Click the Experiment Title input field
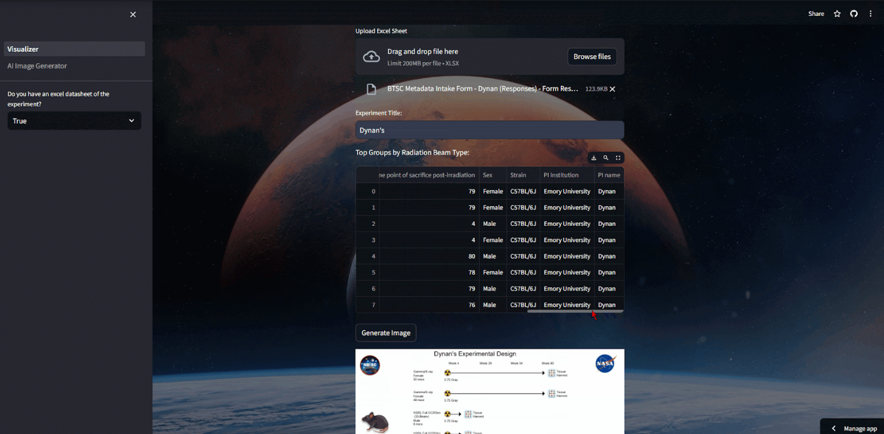Screen dimensions: 884x434 tap(489, 130)
